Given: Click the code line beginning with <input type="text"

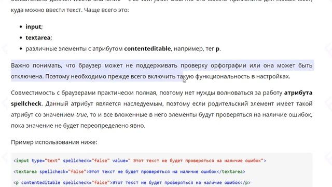Looking at the screenshot, I should 140,161.
